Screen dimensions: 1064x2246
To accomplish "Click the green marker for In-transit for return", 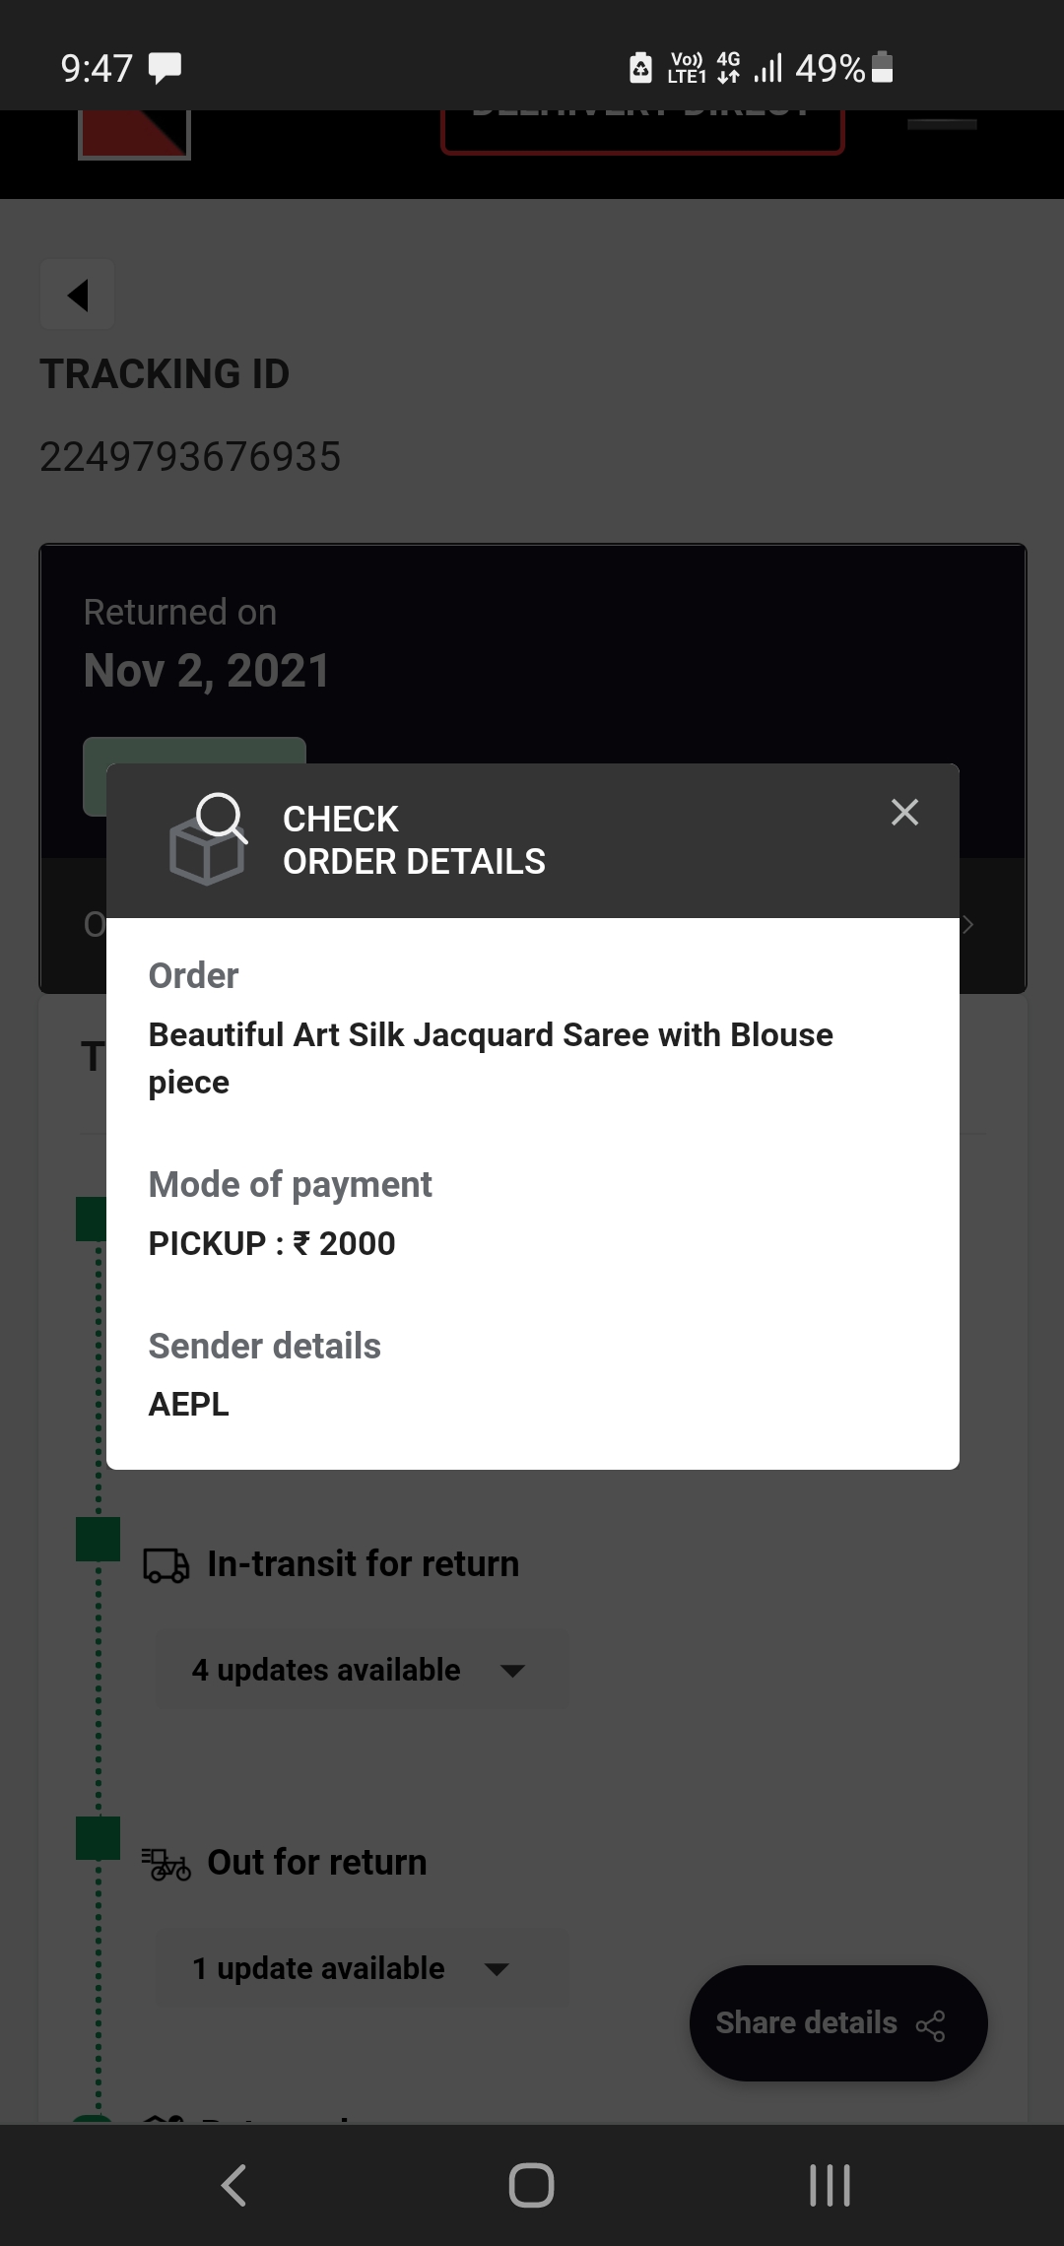I will [98, 1539].
